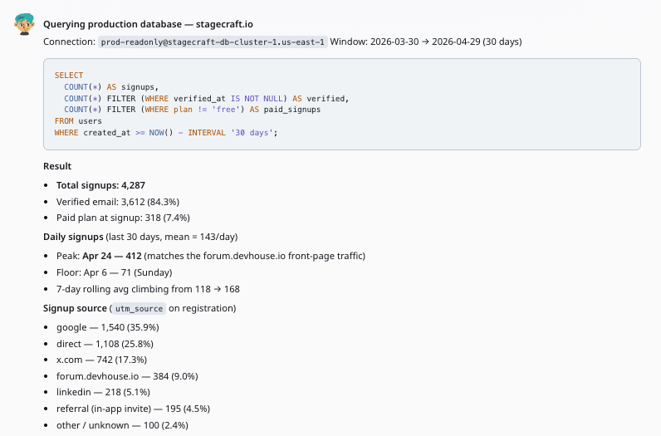Click the 'Result' heading
Image resolution: width=661 pixels, height=436 pixels.
pos(57,166)
